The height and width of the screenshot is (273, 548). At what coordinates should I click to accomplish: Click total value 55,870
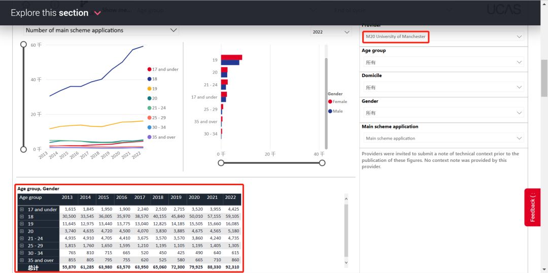coord(68,267)
